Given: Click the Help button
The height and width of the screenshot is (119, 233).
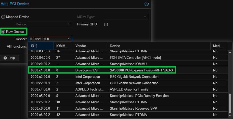Looking at the screenshot, I should click(9, 58).
